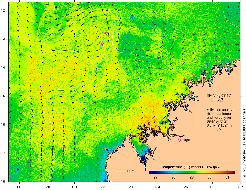Image resolution: width=246 pixels, height=190 pixels.
Task: Click the cyan isobath legend line
Action: (120, 174)
